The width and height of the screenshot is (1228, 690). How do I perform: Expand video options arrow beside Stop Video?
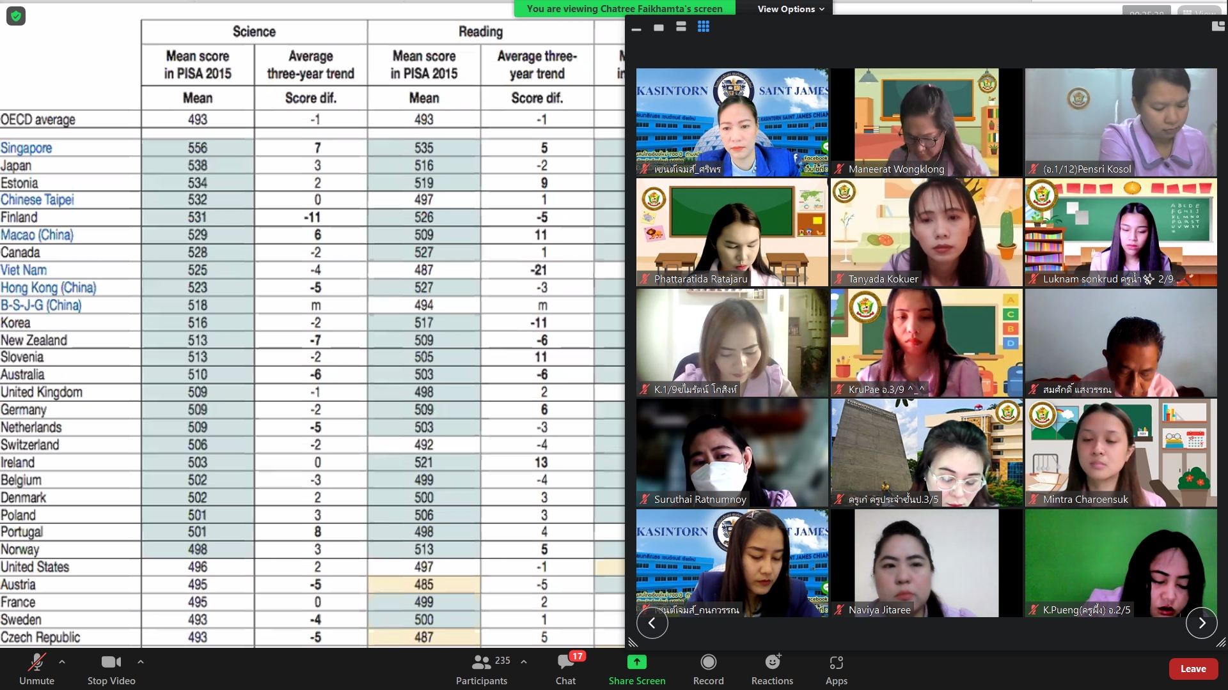tap(141, 662)
